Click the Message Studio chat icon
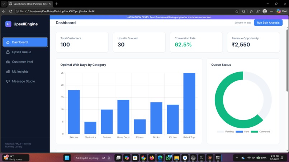 (x=8, y=81)
